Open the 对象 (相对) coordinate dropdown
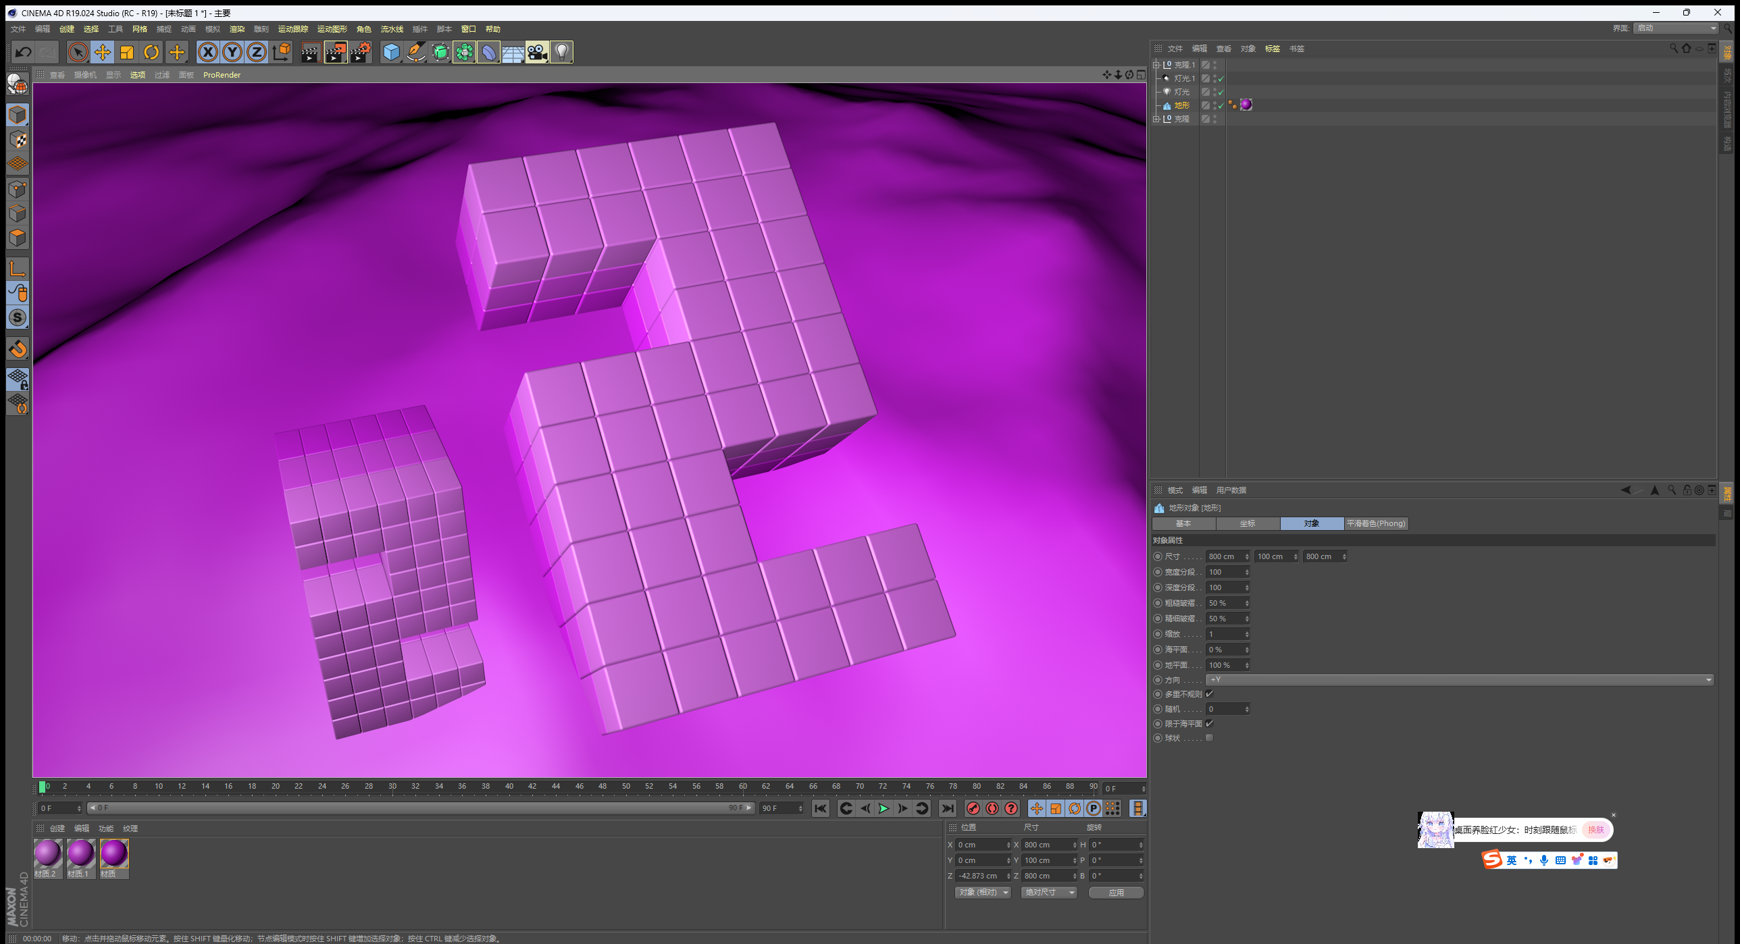 [x=983, y=892]
